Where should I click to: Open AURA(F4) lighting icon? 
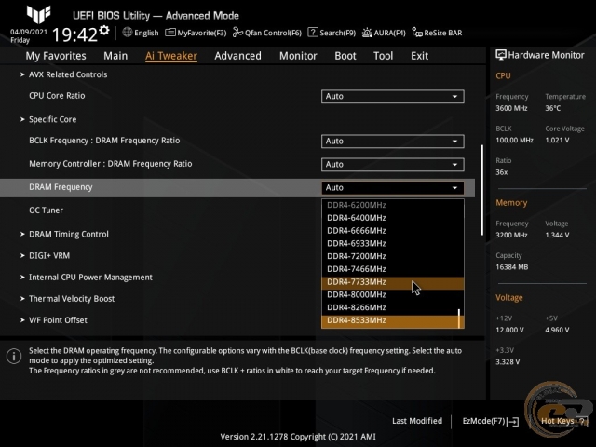pos(367,33)
